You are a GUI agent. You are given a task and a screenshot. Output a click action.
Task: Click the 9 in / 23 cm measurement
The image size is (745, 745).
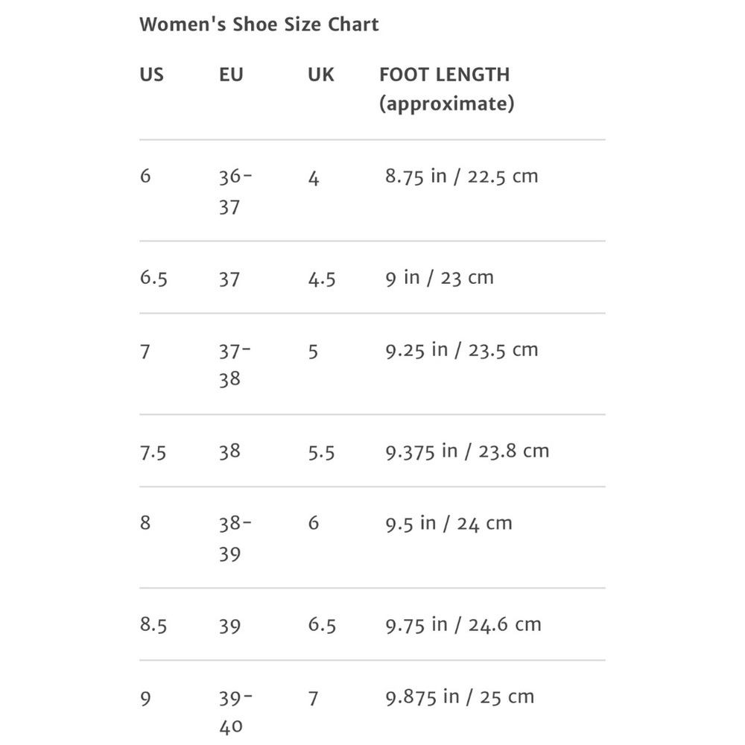(x=440, y=277)
